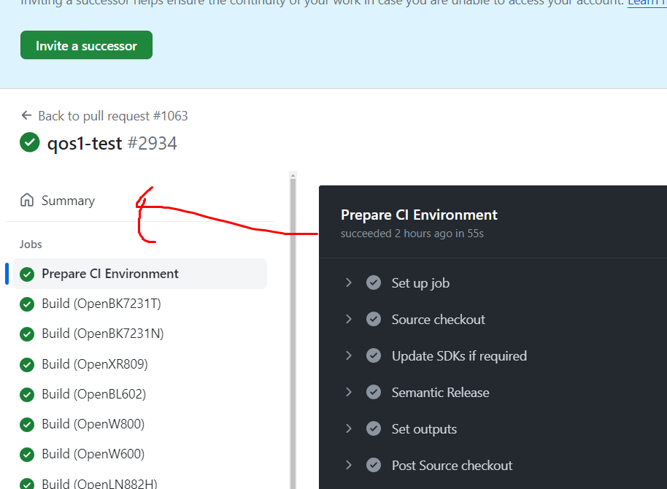The height and width of the screenshot is (489, 667).
Task: Click the succeeded 2 hours ago status text
Action: 412,234
